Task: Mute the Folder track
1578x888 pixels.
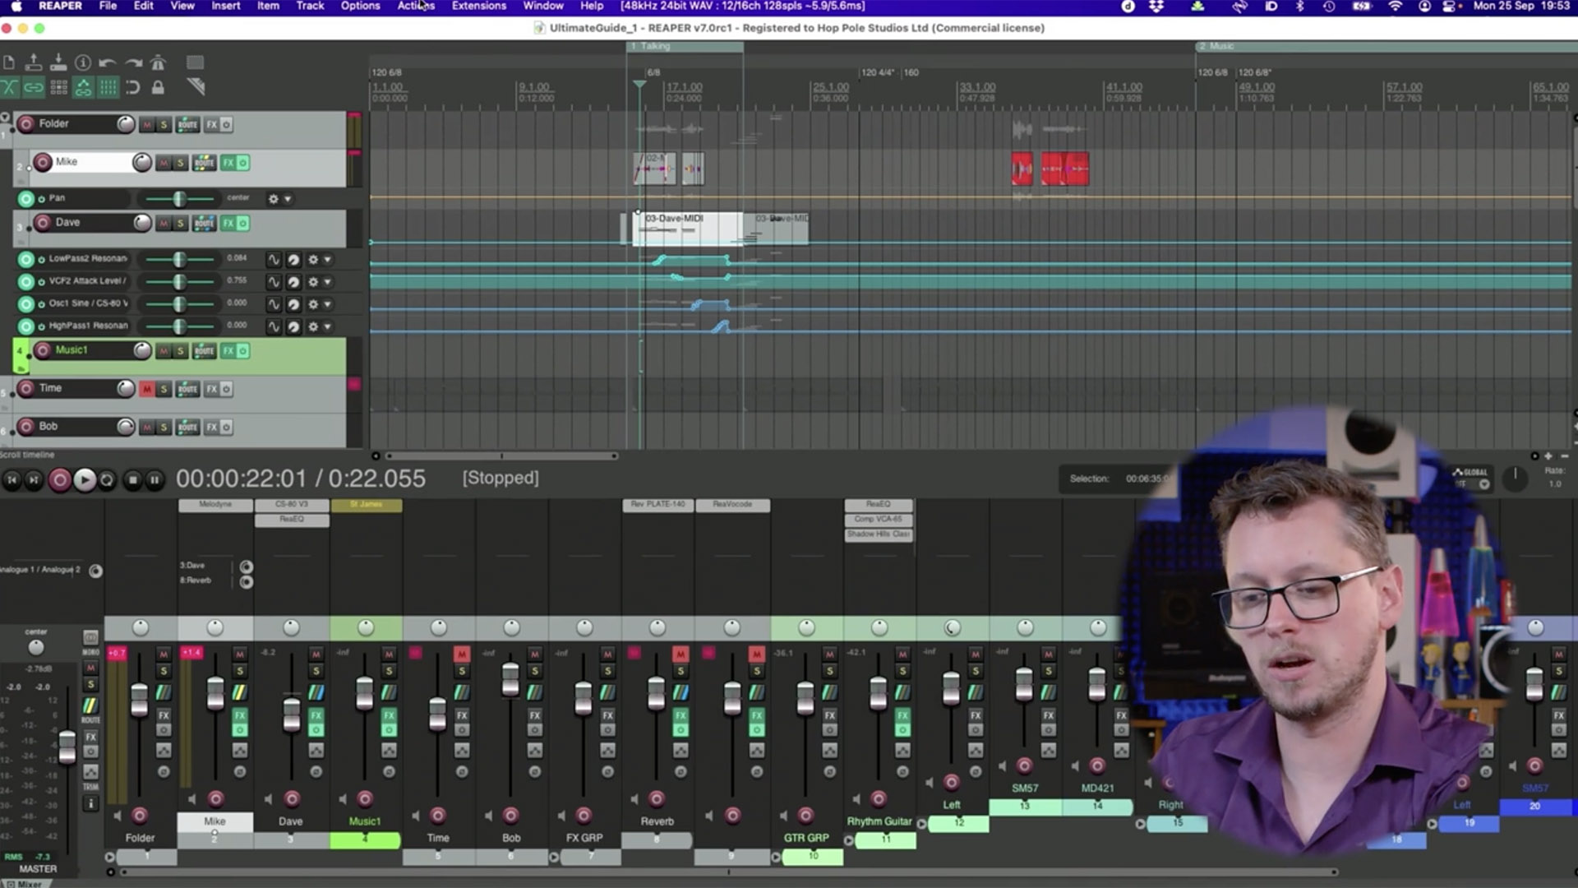Action: (146, 124)
